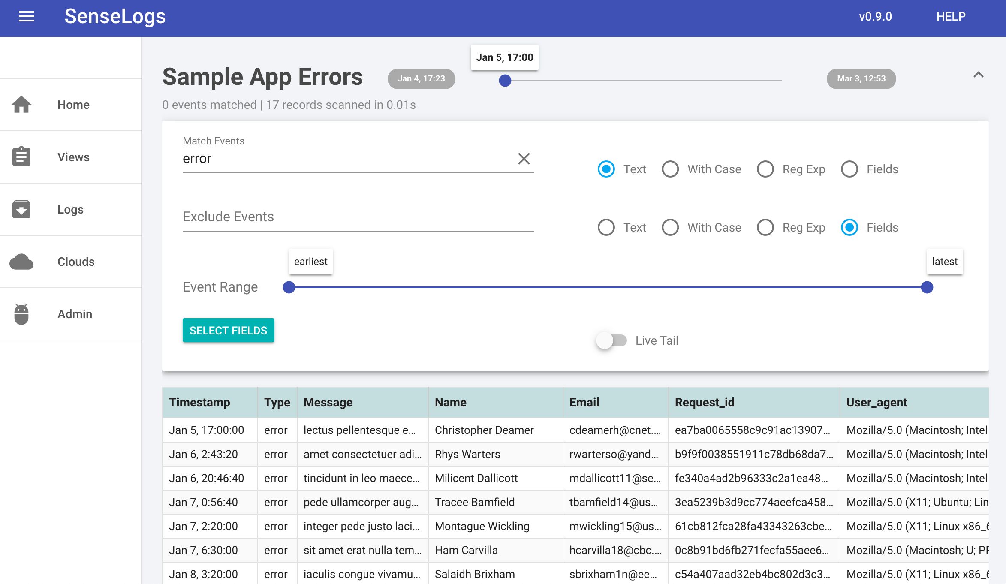Click the Jan 4, 17:23 timestamp chip
Viewport: 1006px width, 584px height.
[421, 78]
